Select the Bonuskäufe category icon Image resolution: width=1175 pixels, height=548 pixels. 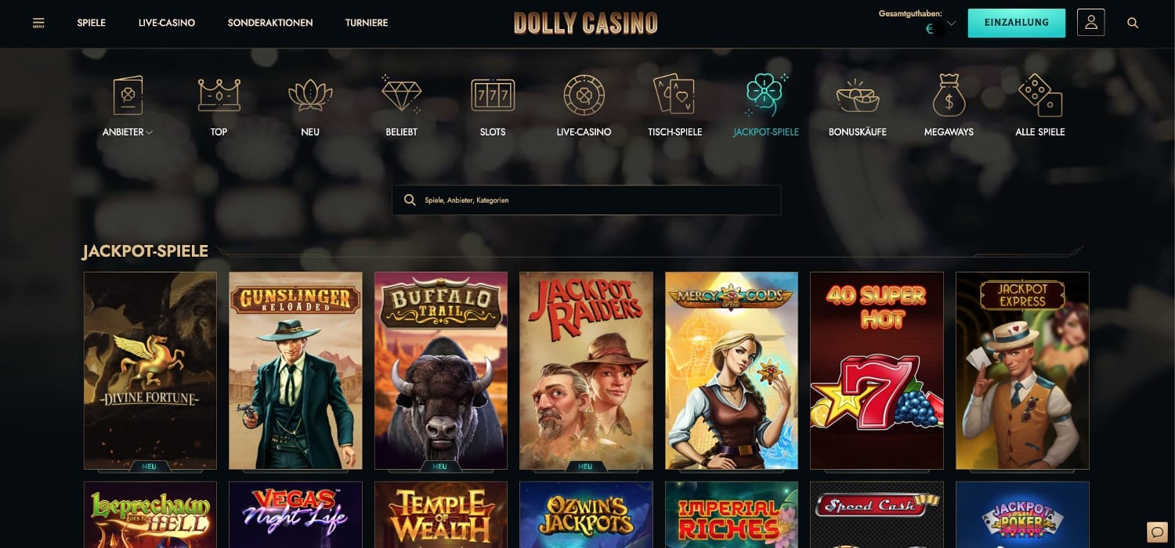858,96
